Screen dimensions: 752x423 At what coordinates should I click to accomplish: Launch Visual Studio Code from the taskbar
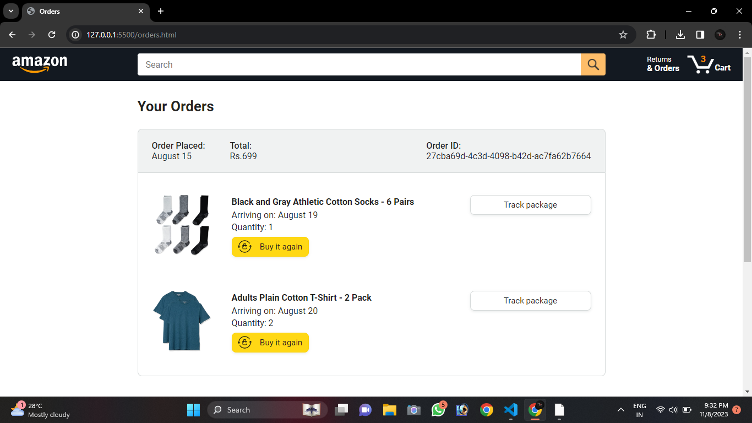pos(511,410)
